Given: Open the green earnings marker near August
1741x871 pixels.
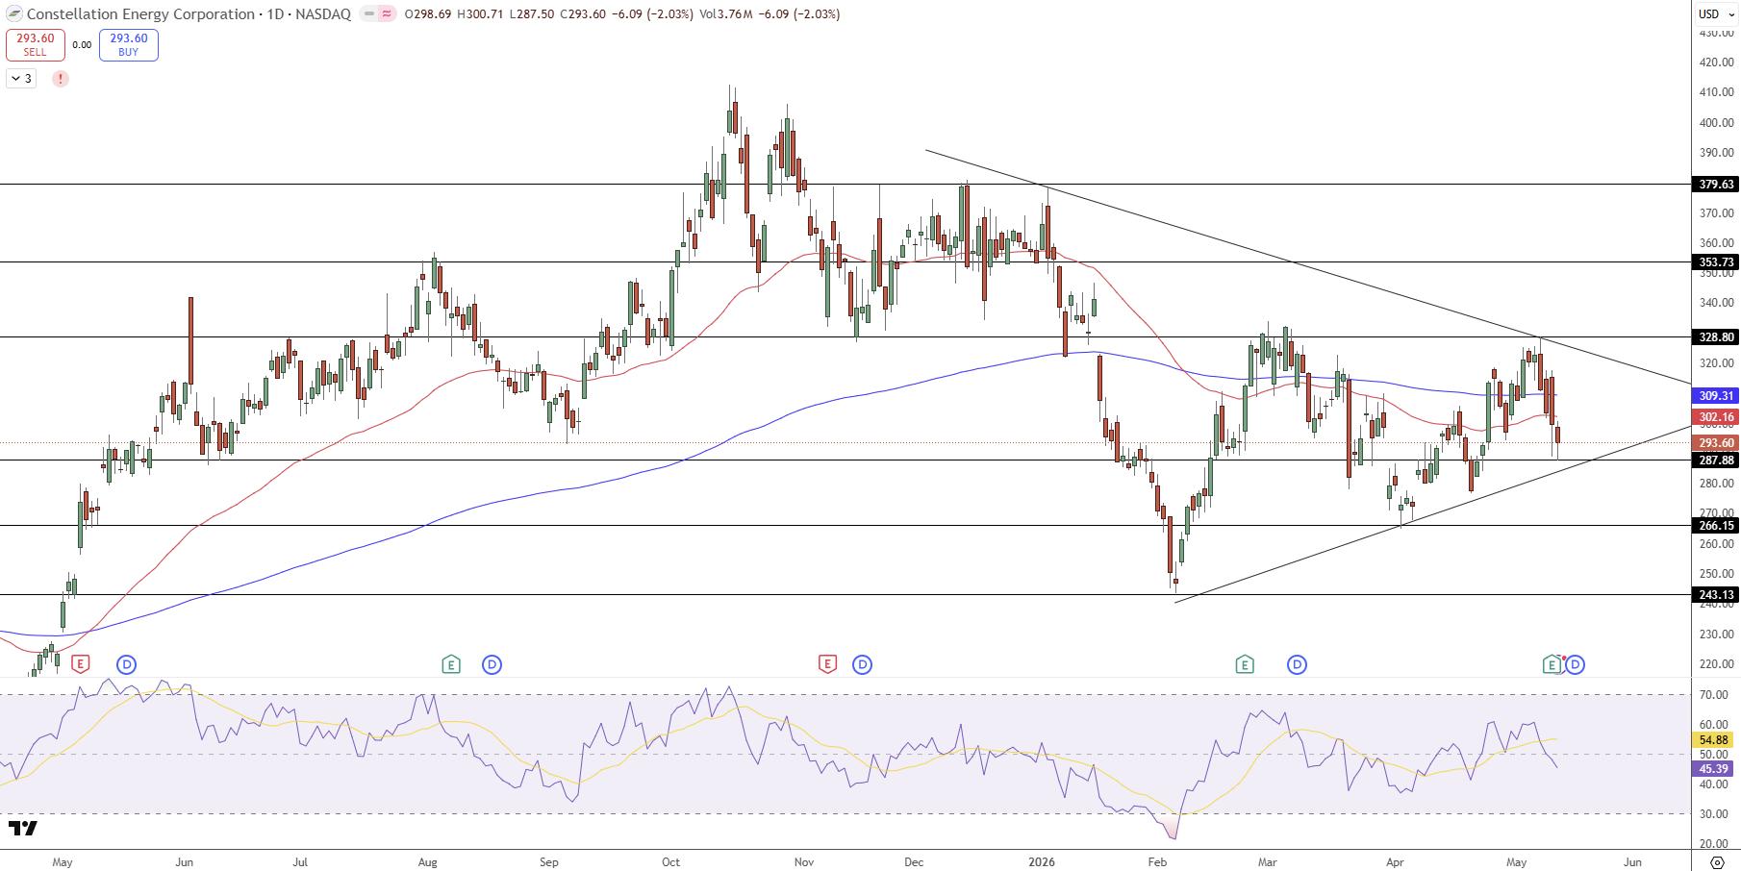Looking at the screenshot, I should (450, 663).
